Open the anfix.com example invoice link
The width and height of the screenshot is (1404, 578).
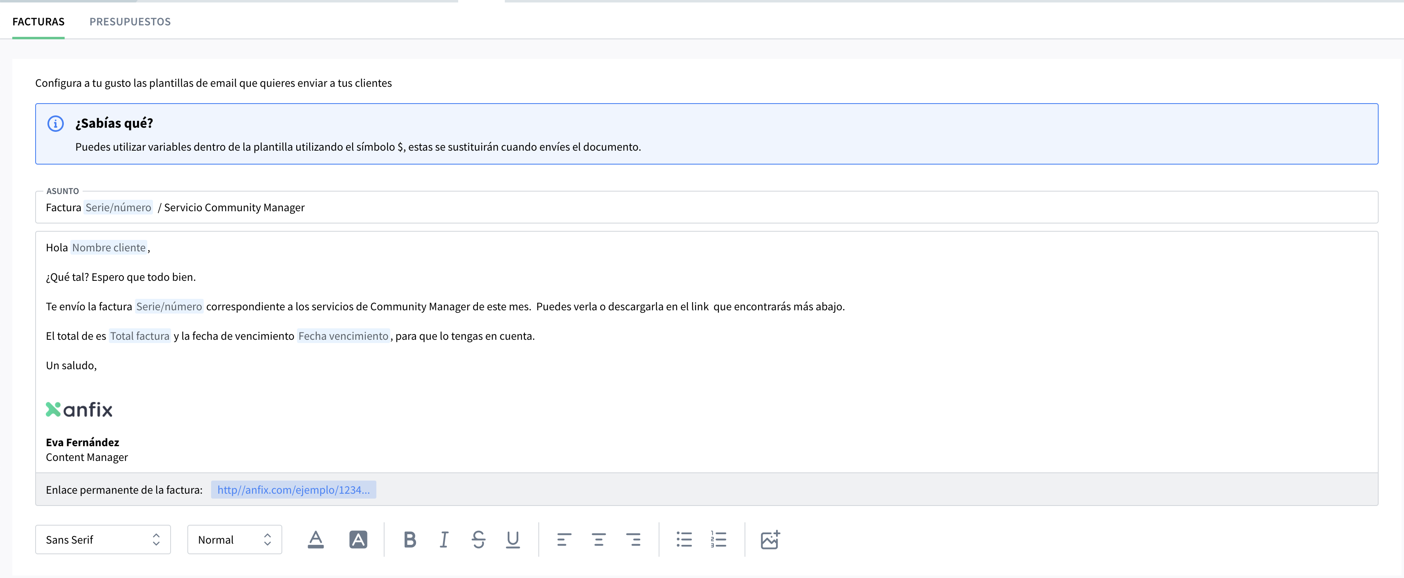[x=293, y=490]
